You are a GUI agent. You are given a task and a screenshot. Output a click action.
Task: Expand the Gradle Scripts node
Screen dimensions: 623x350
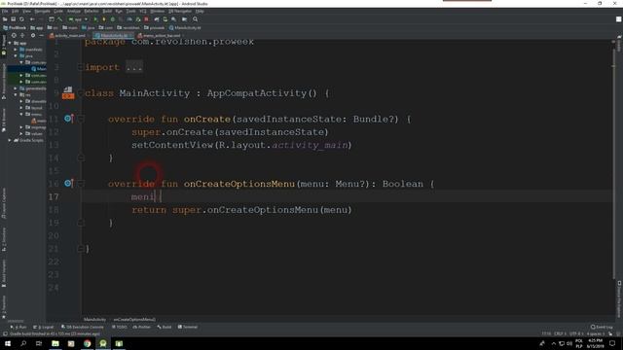point(10,140)
